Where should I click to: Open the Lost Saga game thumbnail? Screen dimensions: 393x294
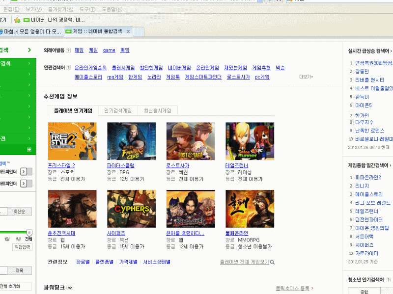click(x=191, y=141)
